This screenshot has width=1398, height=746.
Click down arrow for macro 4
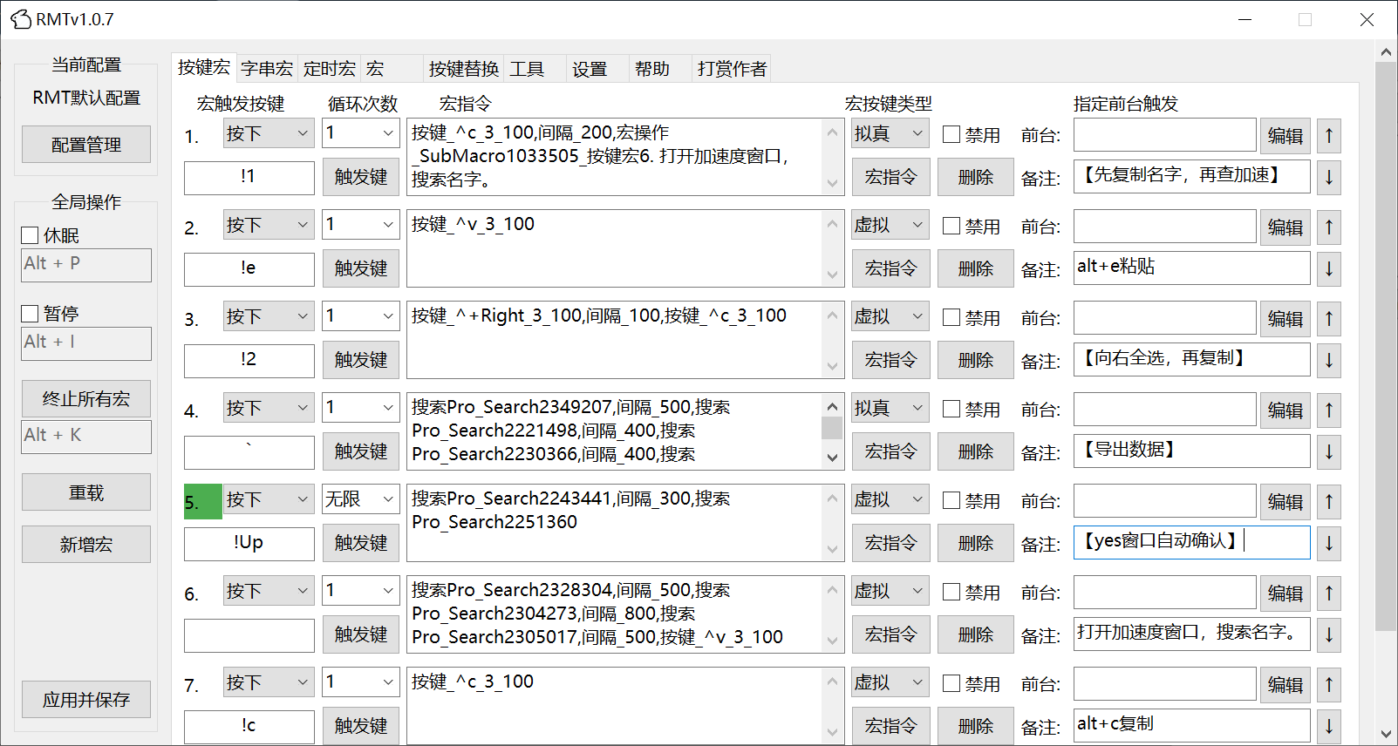click(1328, 452)
